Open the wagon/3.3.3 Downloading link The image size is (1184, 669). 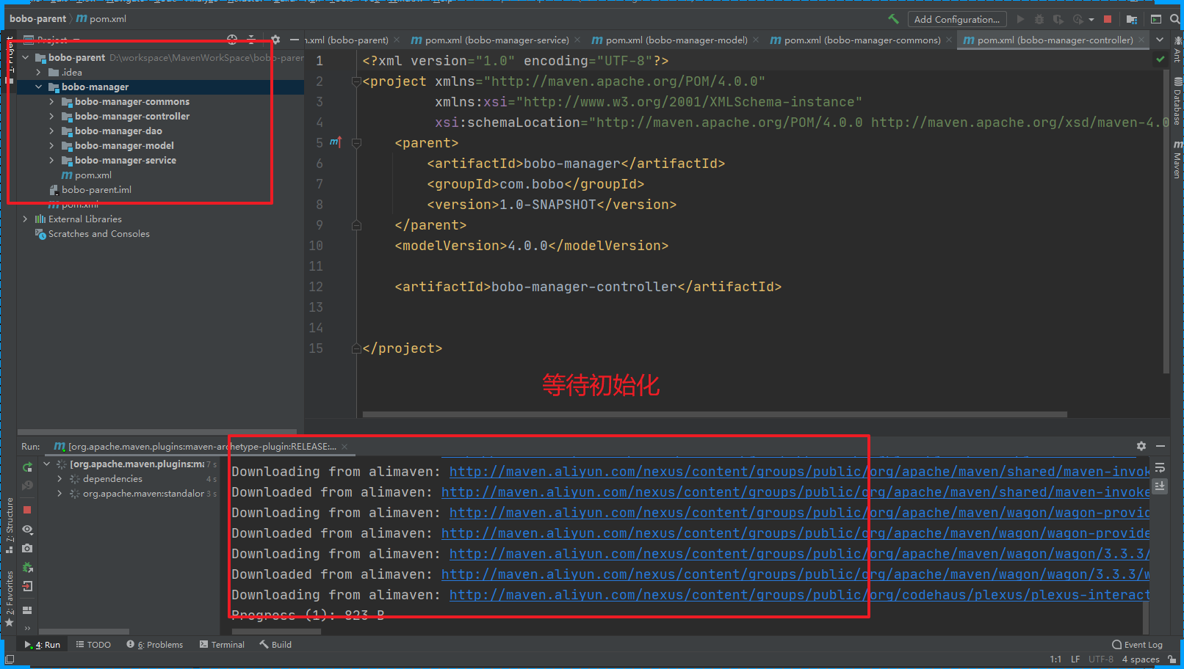[x=799, y=554]
